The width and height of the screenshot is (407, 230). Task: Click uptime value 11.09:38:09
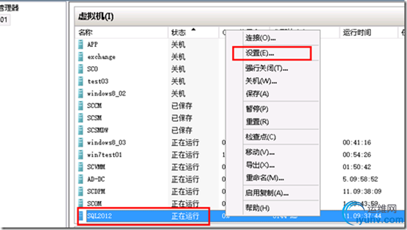point(362,191)
